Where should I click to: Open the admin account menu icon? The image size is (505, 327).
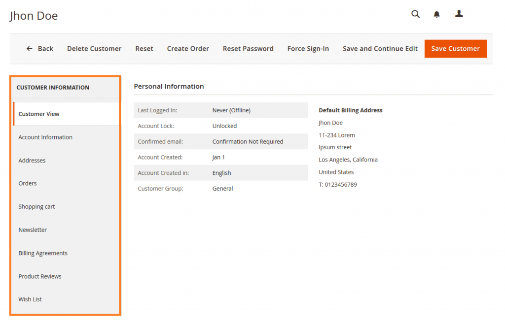coord(459,14)
